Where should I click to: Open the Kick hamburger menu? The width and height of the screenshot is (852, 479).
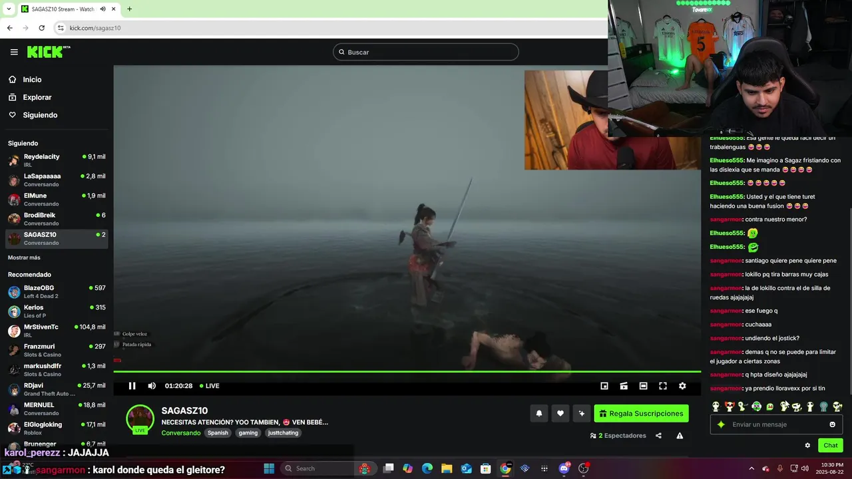click(x=14, y=52)
